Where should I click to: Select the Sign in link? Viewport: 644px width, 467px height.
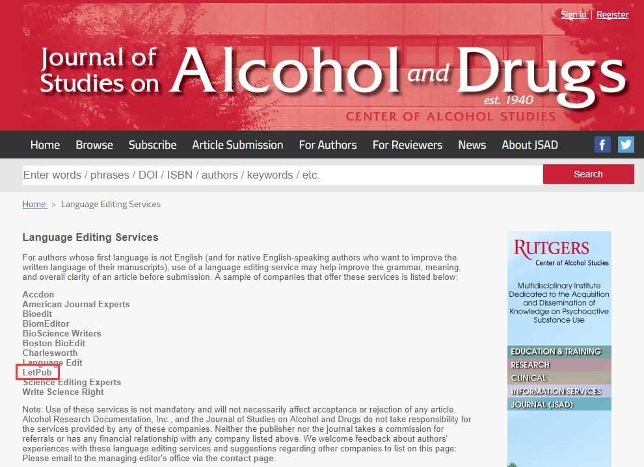(x=573, y=14)
